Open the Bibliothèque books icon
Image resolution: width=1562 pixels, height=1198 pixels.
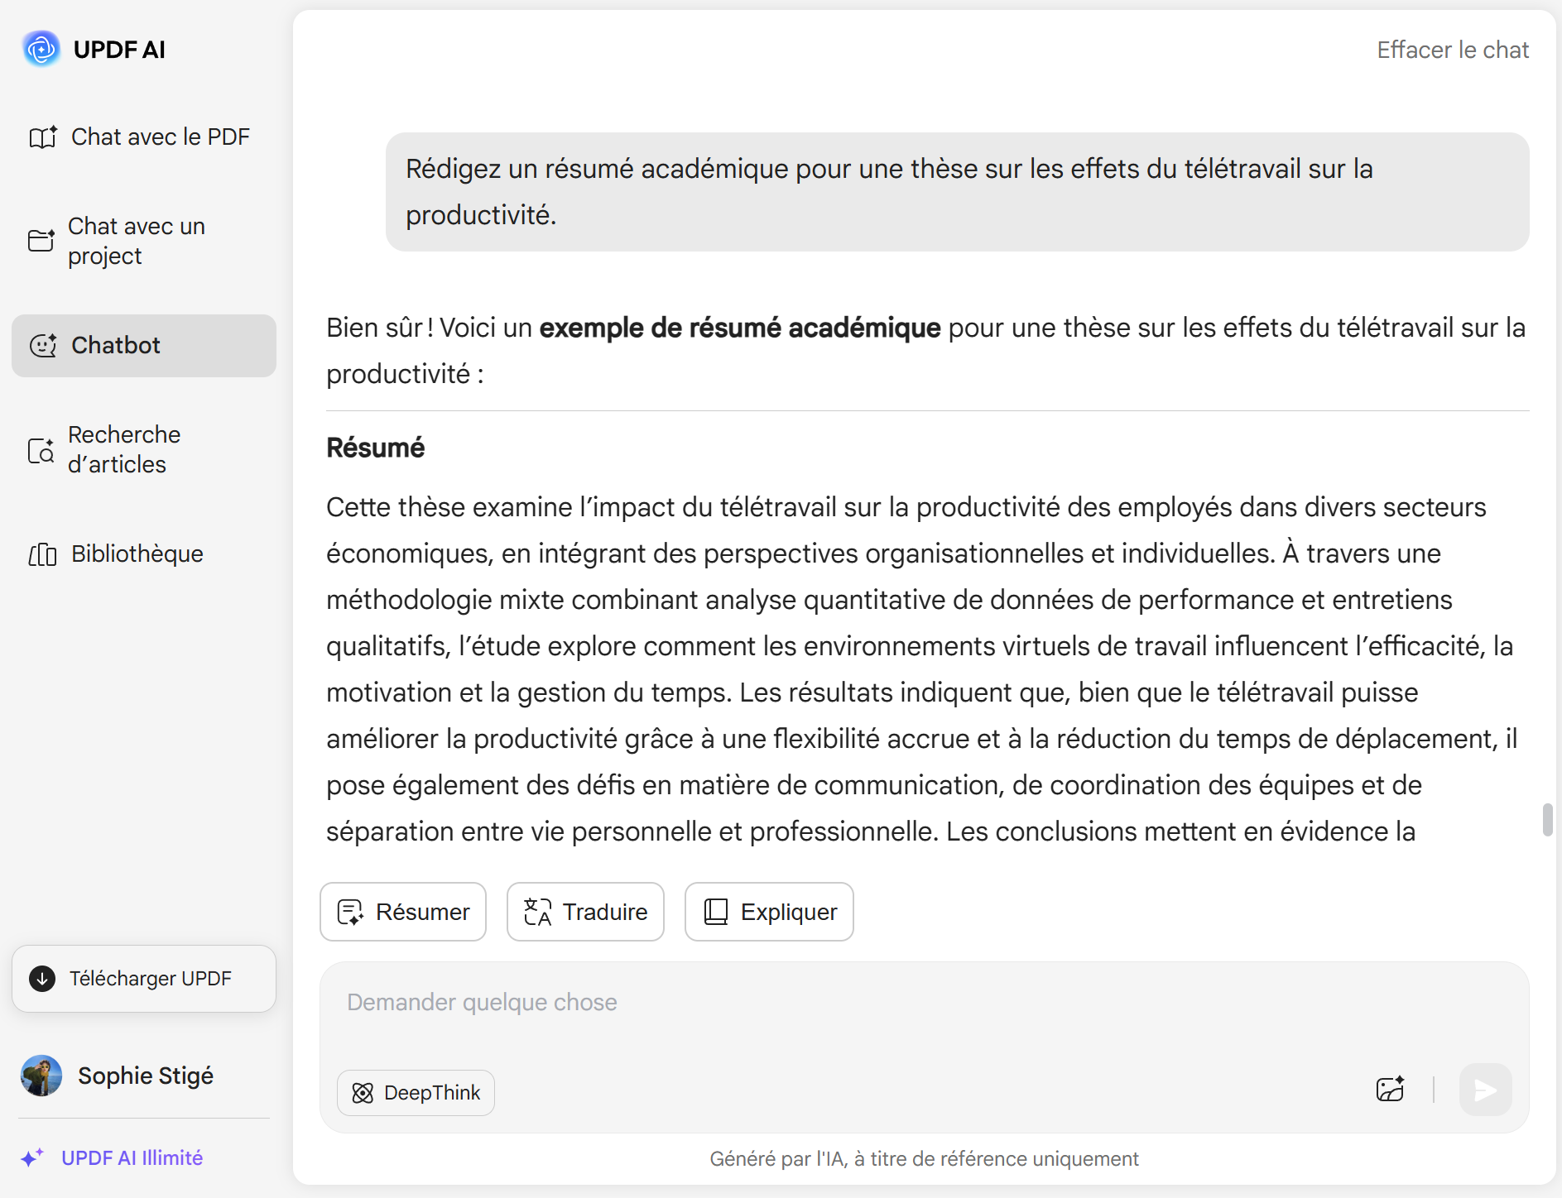coord(43,554)
